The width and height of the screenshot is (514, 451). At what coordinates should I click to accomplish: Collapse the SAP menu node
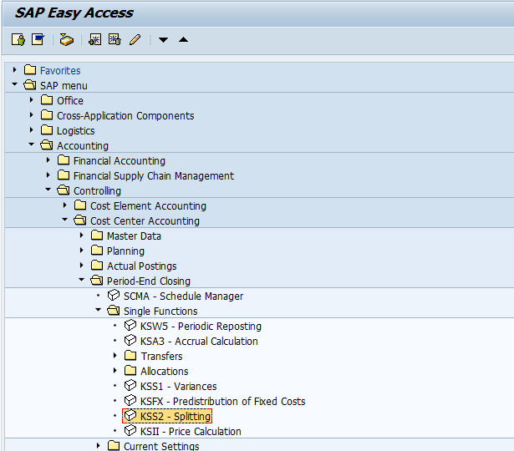(x=14, y=84)
